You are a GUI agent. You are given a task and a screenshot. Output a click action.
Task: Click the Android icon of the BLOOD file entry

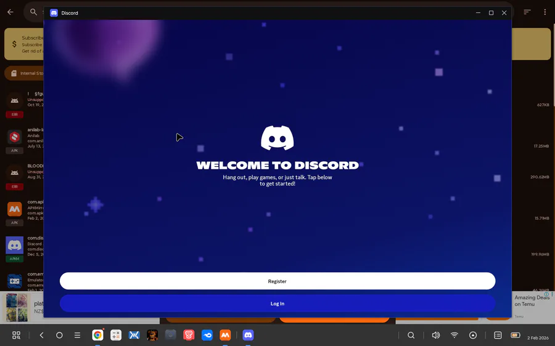[15, 173]
